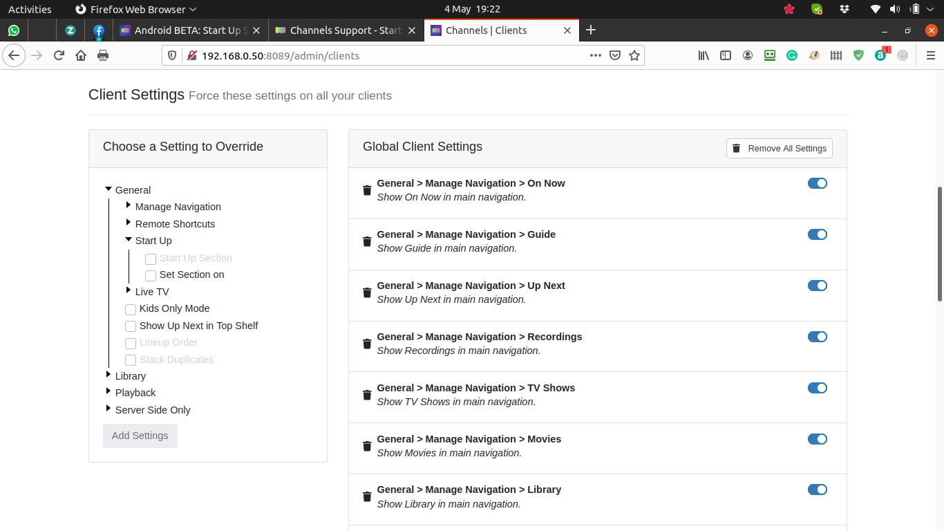Click trash icon next to Guide setting
This screenshot has height=531, width=944.
(x=367, y=241)
